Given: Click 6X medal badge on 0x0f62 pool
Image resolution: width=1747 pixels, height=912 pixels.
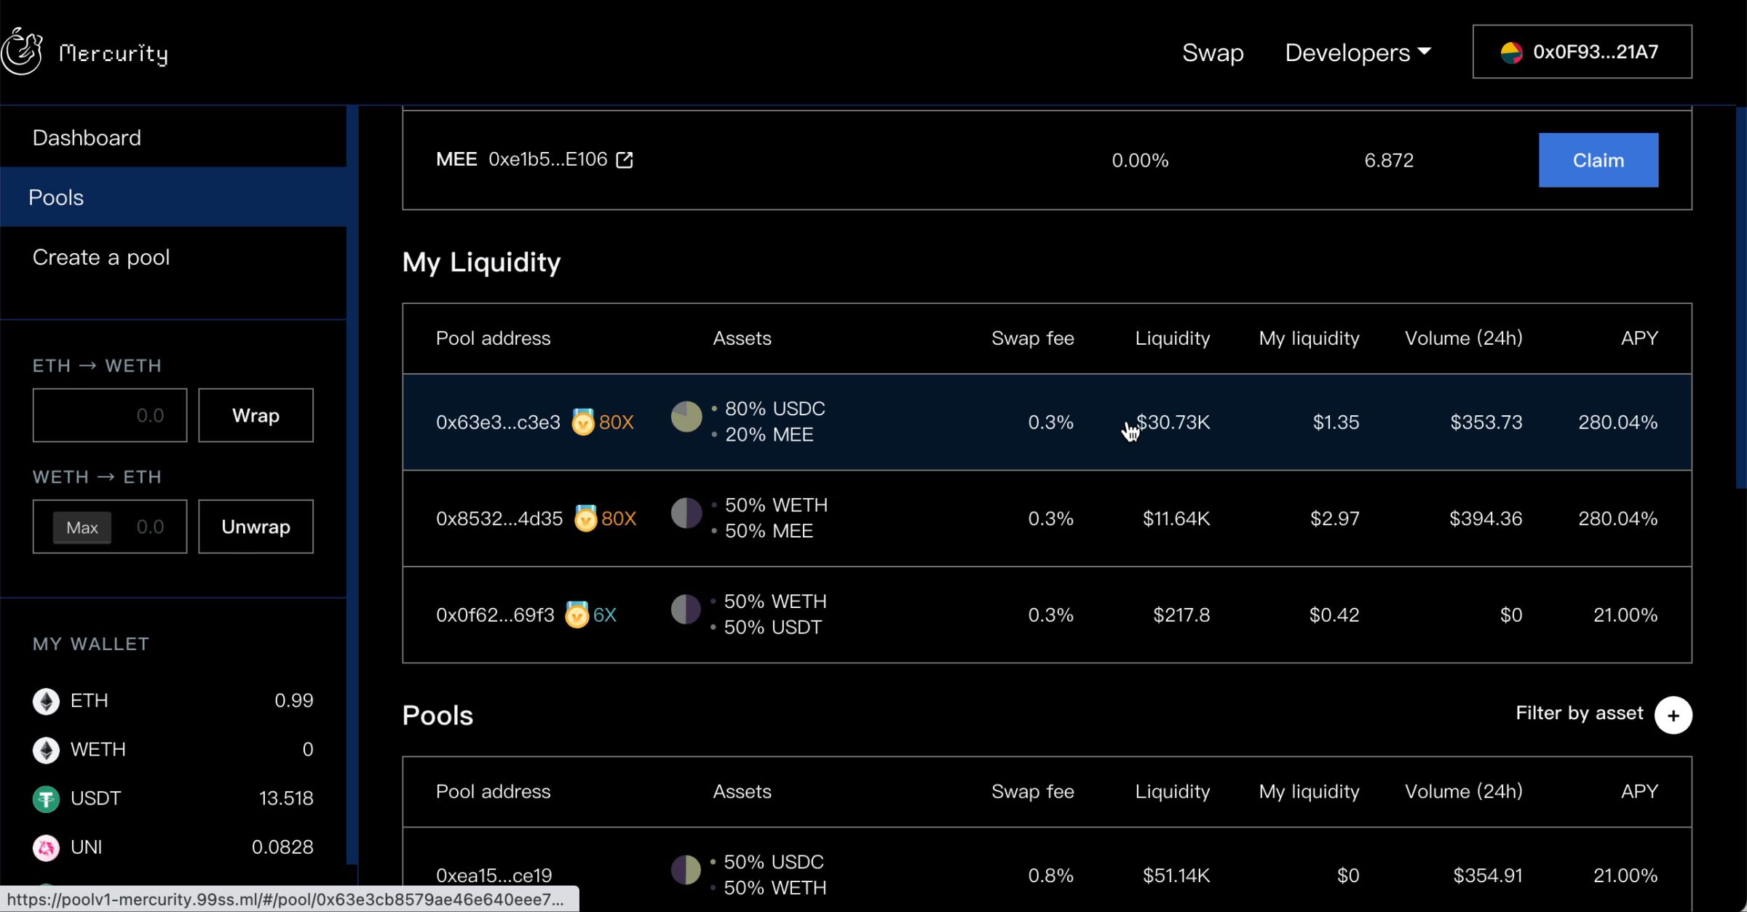Looking at the screenshot, I should coord(577,615).
